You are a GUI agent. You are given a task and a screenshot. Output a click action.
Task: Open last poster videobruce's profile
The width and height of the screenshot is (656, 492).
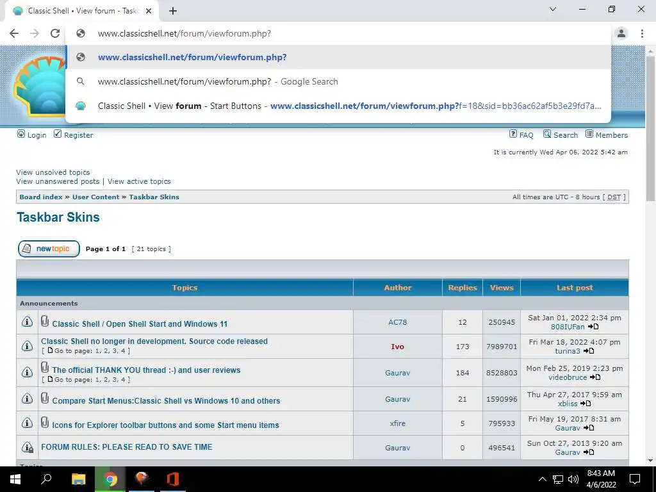[568, 377]
